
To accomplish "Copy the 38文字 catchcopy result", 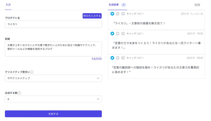I will click(118, 58).
